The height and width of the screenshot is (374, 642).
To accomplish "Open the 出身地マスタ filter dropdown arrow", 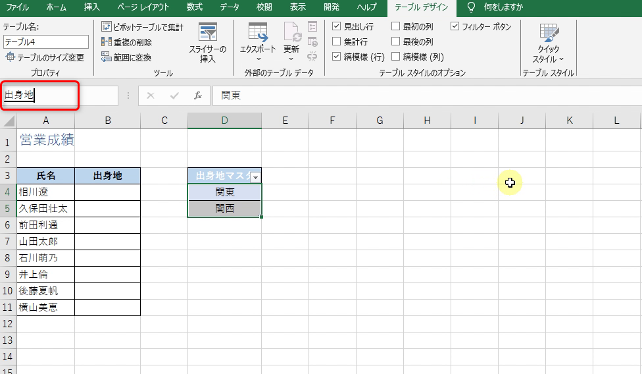I will coord(255,176).
